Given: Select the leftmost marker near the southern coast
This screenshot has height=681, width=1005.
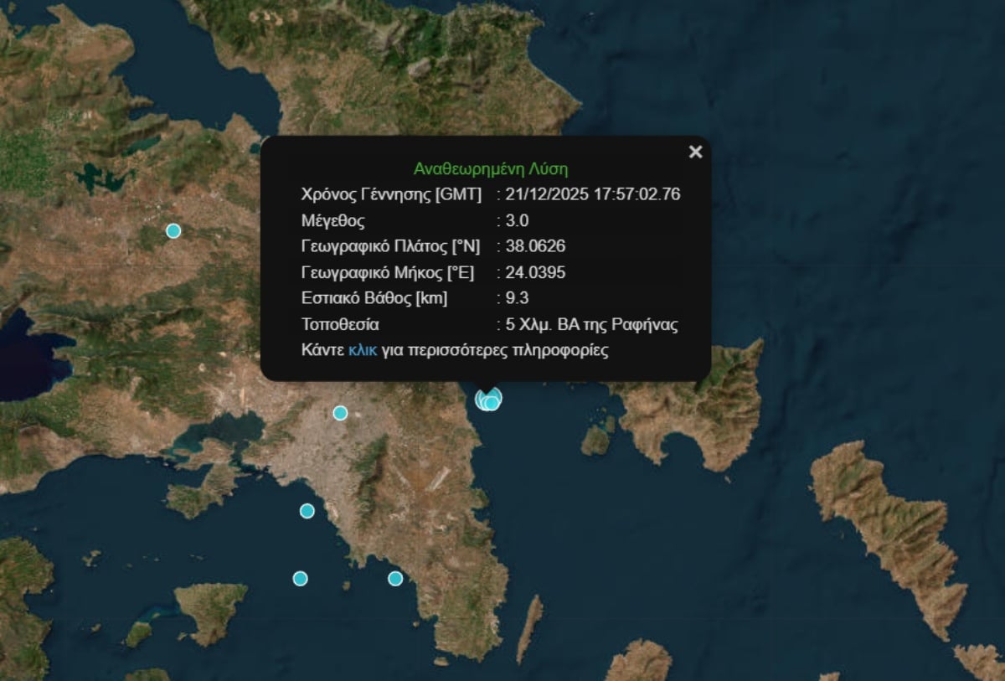Looking at the screenshot, I should coord(299,577).
